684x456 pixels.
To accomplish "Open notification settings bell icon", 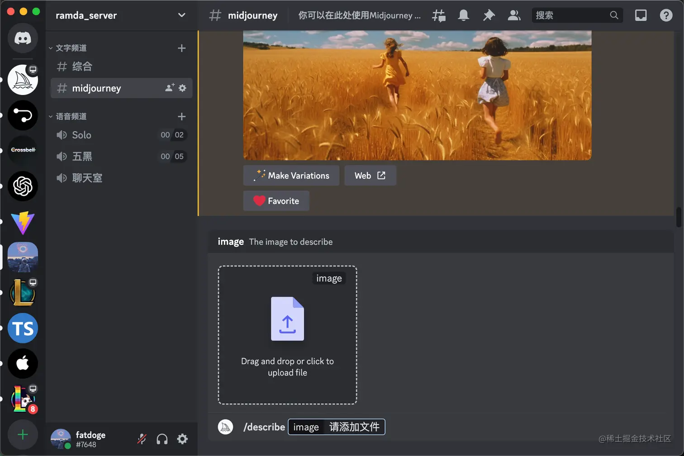I will (463, 15).
